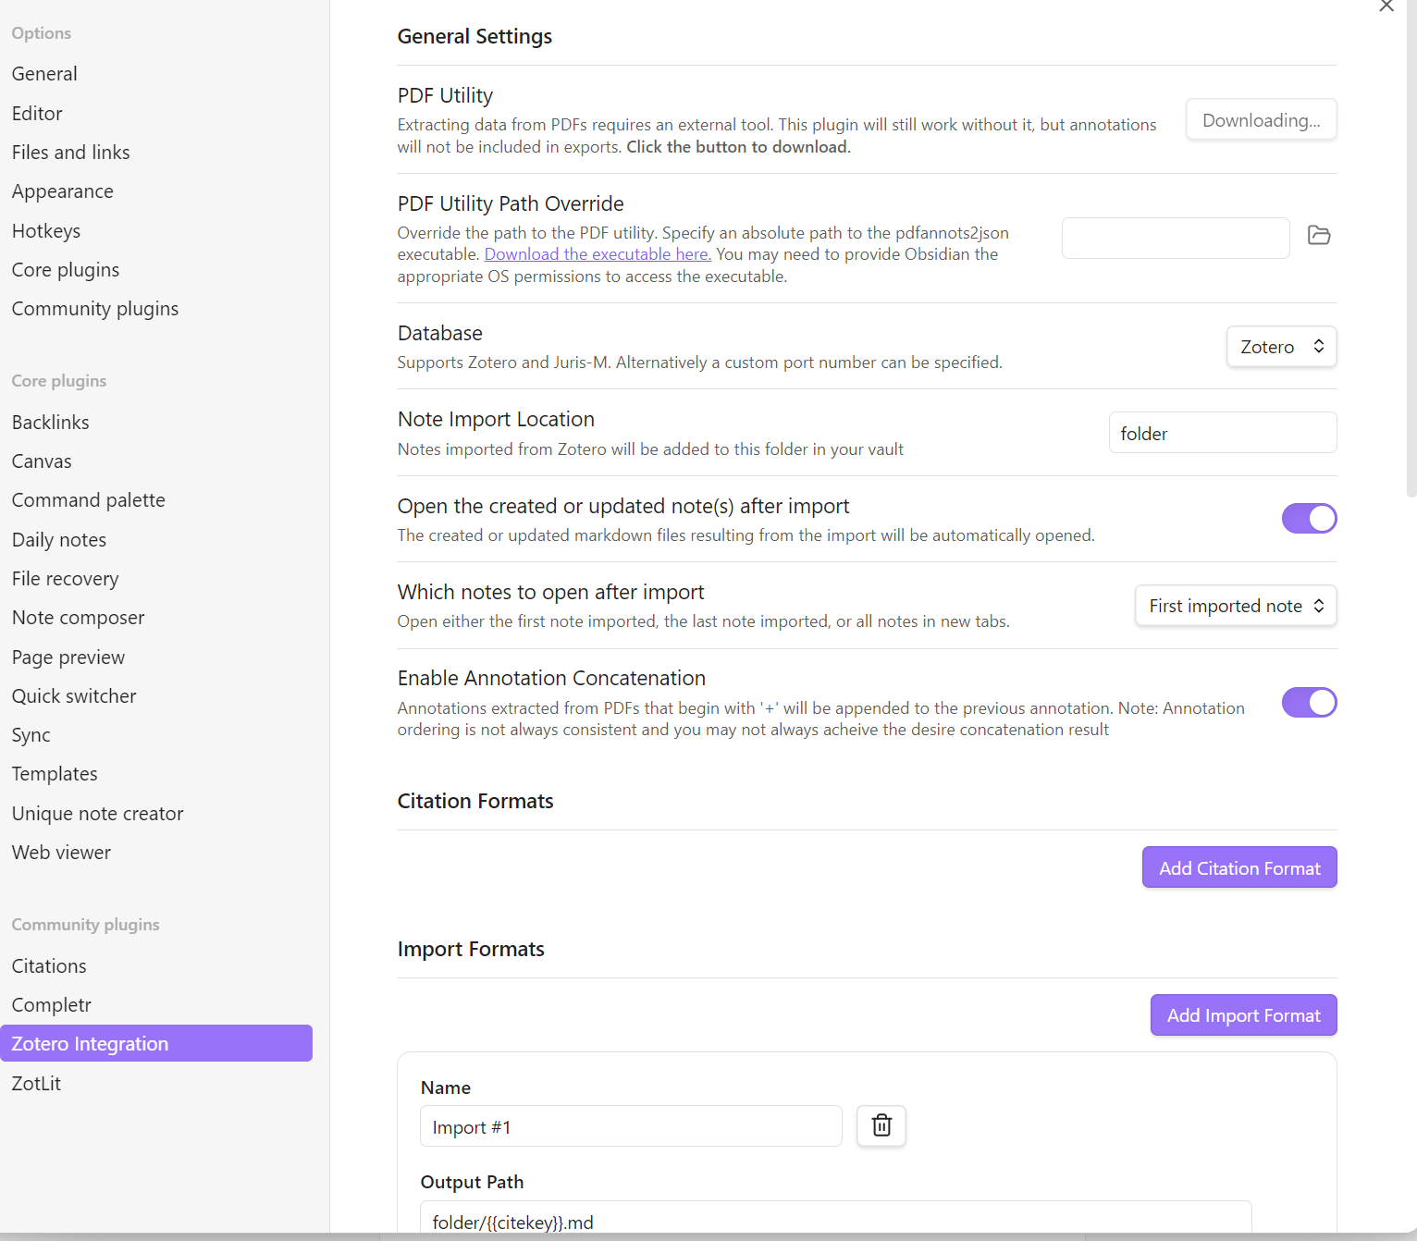The image size is (1417, 1241).
Task: Open the Database dropdown showing Zotero
Action: coord(1281,346)
